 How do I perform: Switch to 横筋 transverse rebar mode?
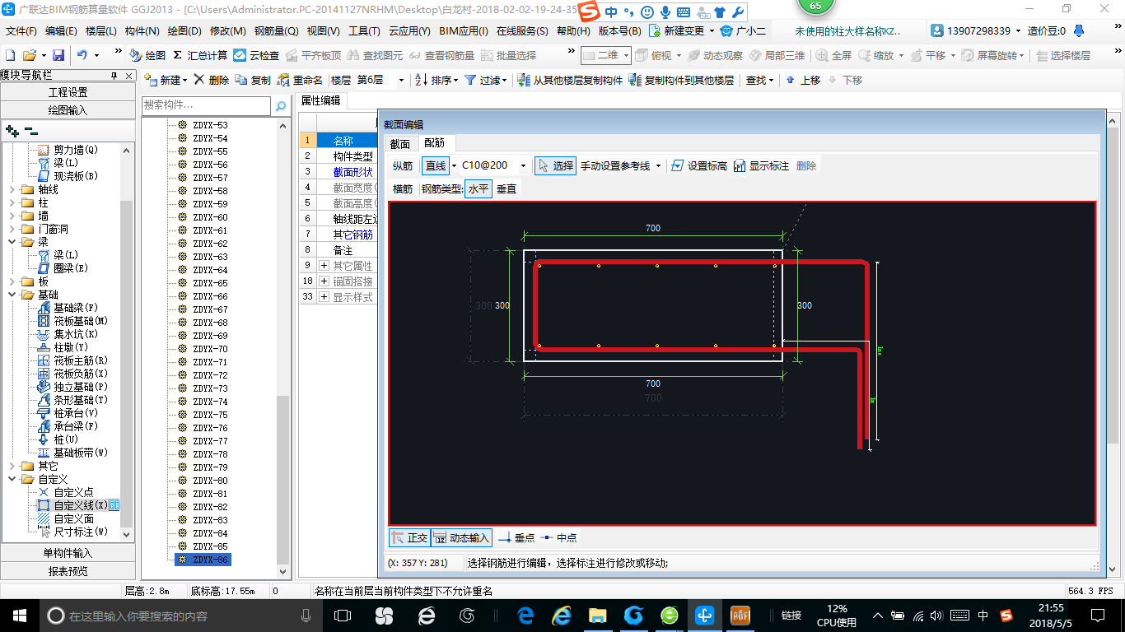pos(403,188)
